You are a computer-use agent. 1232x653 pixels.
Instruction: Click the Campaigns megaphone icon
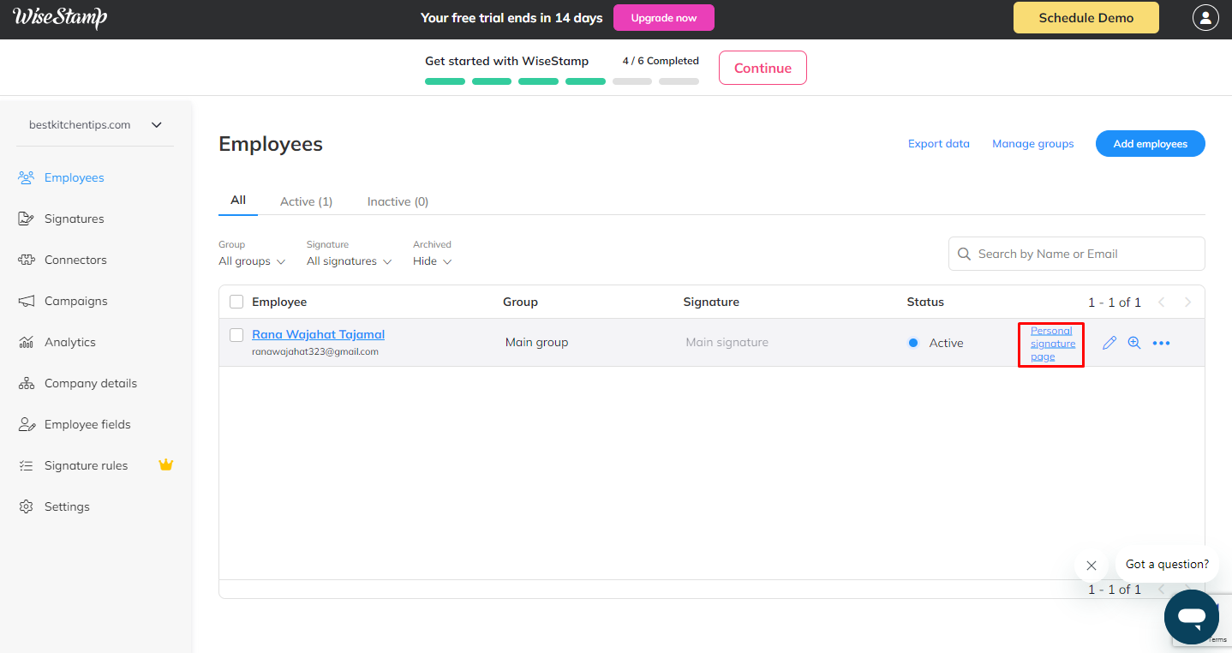[27, 301]
